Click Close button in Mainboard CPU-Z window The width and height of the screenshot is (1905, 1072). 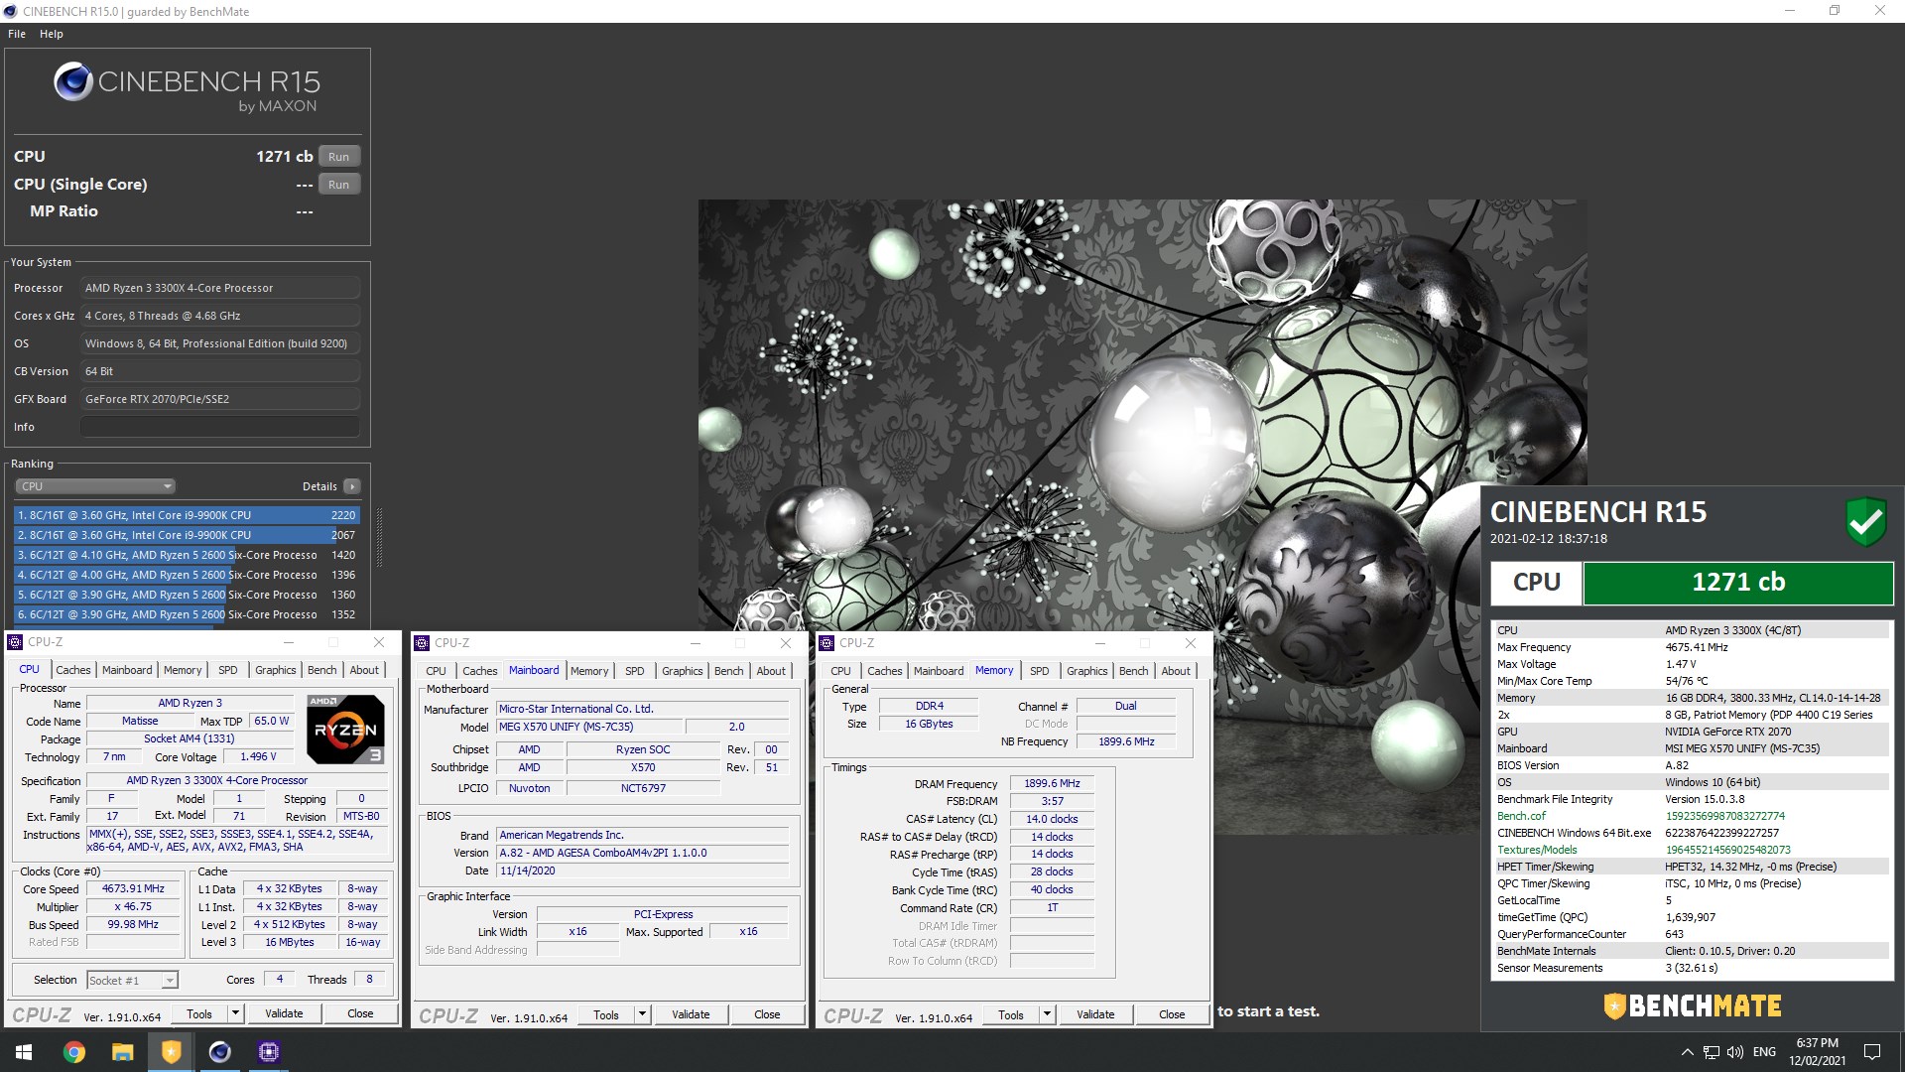767,1015
